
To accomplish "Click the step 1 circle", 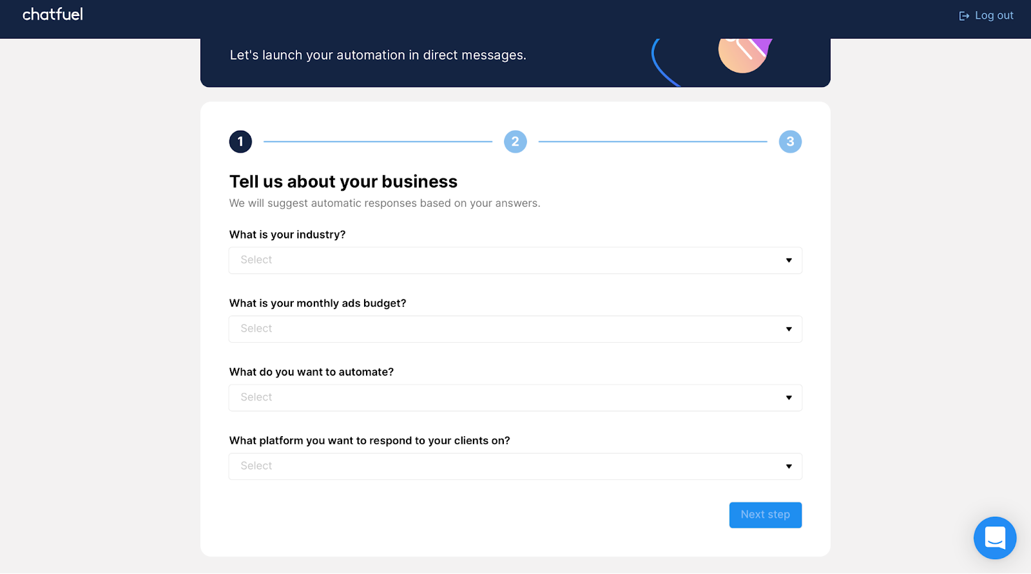I will click(240, 142).
